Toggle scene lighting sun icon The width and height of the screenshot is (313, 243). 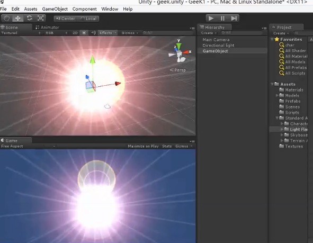[84, 33]
